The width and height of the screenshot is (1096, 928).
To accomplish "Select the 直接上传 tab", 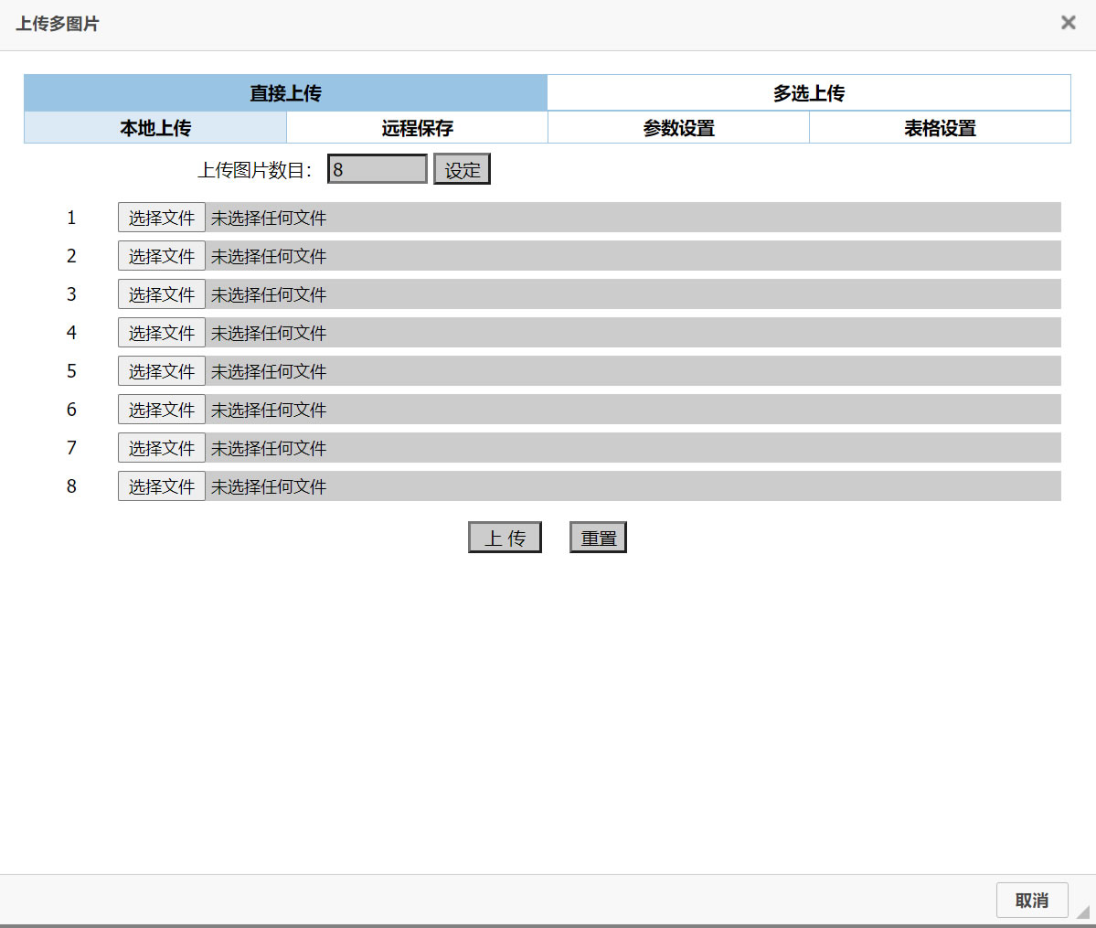I will point(284,92).
